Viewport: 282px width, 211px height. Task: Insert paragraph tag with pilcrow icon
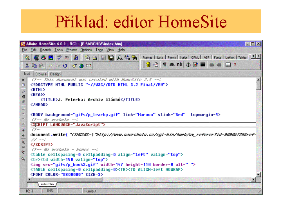[164, 64]
